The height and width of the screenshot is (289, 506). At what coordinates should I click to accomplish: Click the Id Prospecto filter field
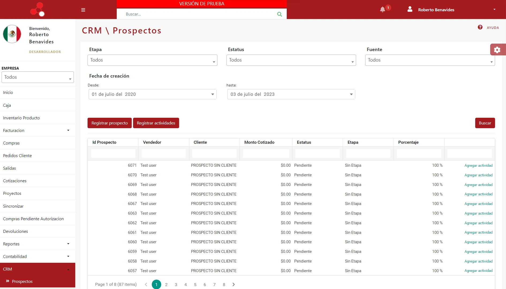pos(113,154)
